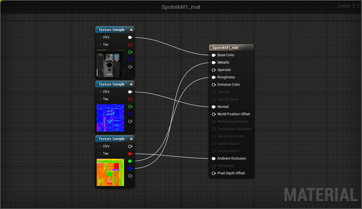Collapse the base color Texture Sample node preview
The image size is (362, 209).
click(x=131, y=30)
